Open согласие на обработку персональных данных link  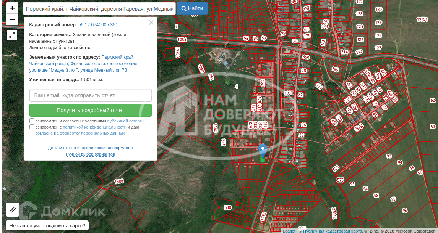click(x=80, y=133)
